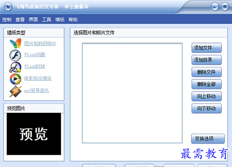The height and width of the screenshot is (167, 232).
Task: Click the Winamp lightning mp3 icon
Action: tap(15, 92)
